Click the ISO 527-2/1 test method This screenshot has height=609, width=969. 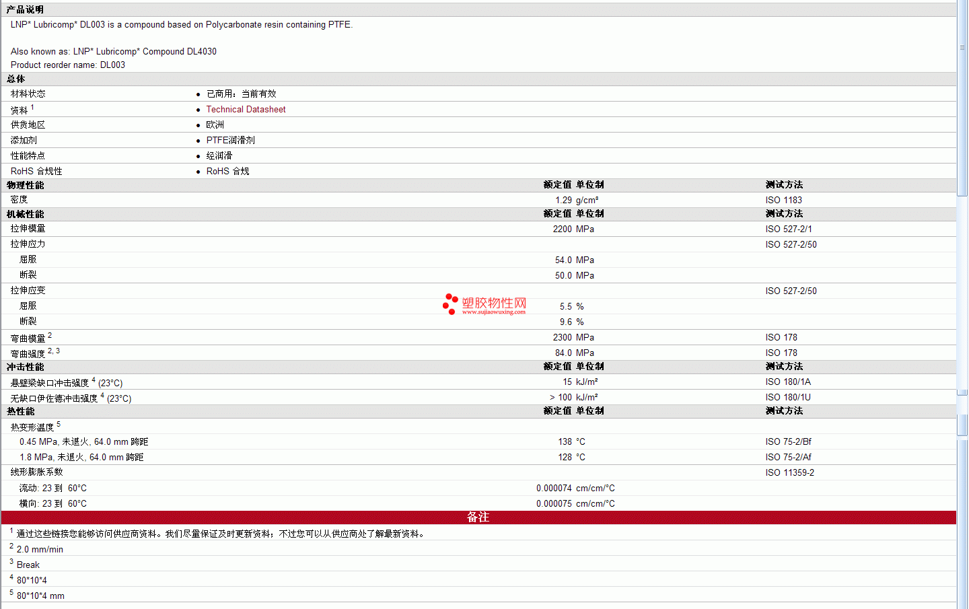point(788,229)
